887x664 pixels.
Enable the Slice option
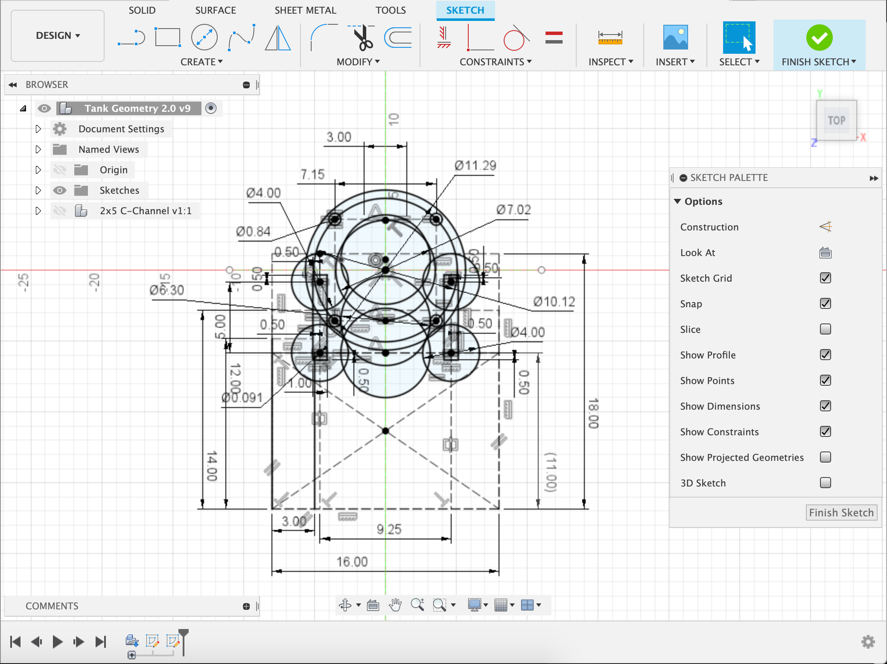click(825, 329)
